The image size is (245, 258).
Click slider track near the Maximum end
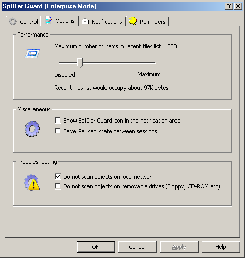(153, 63)
